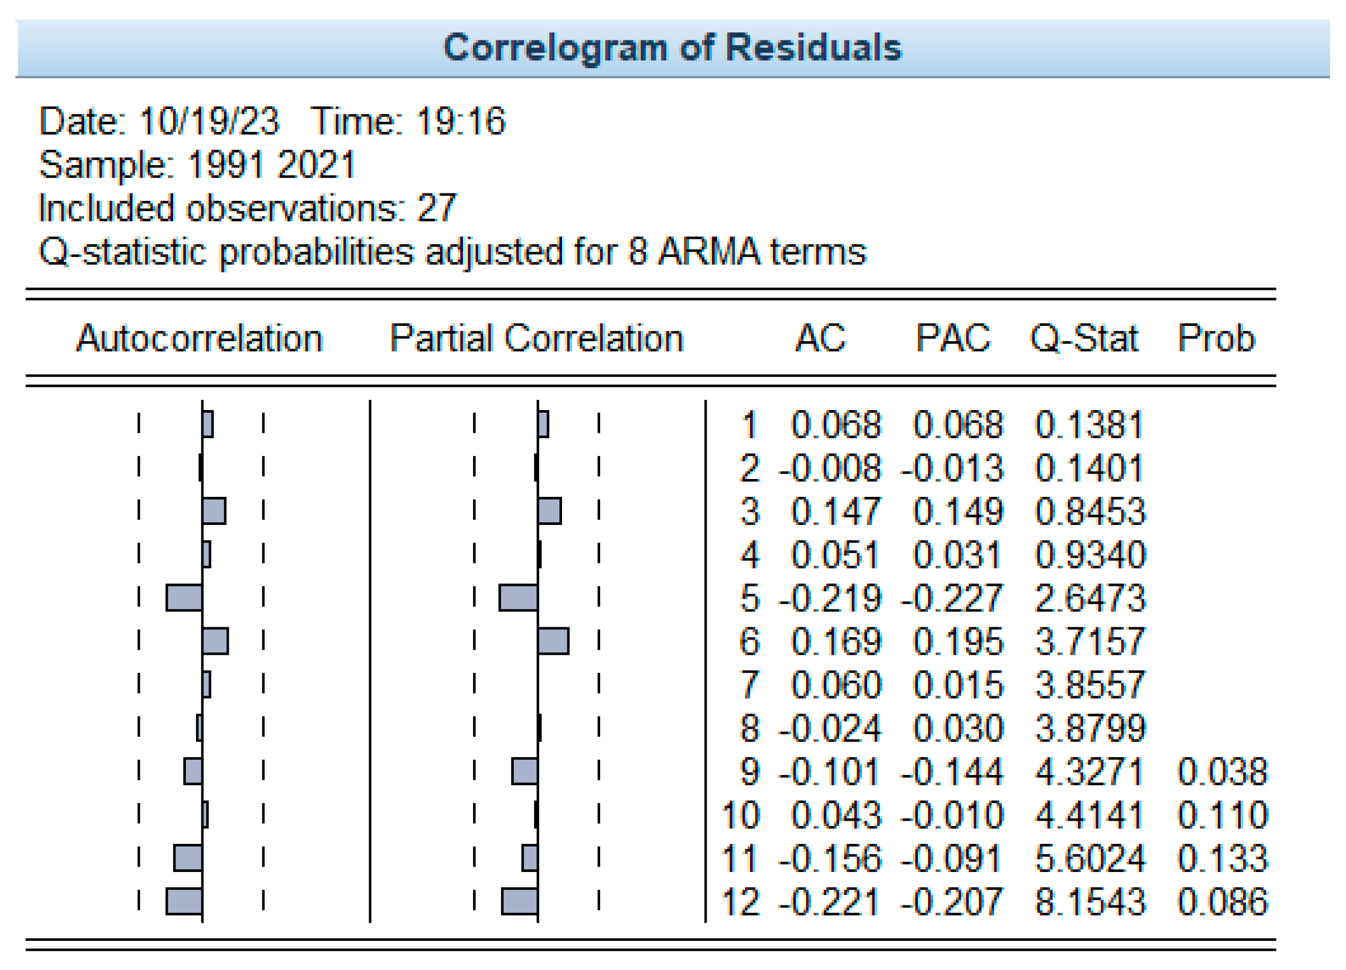1346x970 pixels.
Task: Click lag 6 partial correlation bar
Action: [553, 641]
